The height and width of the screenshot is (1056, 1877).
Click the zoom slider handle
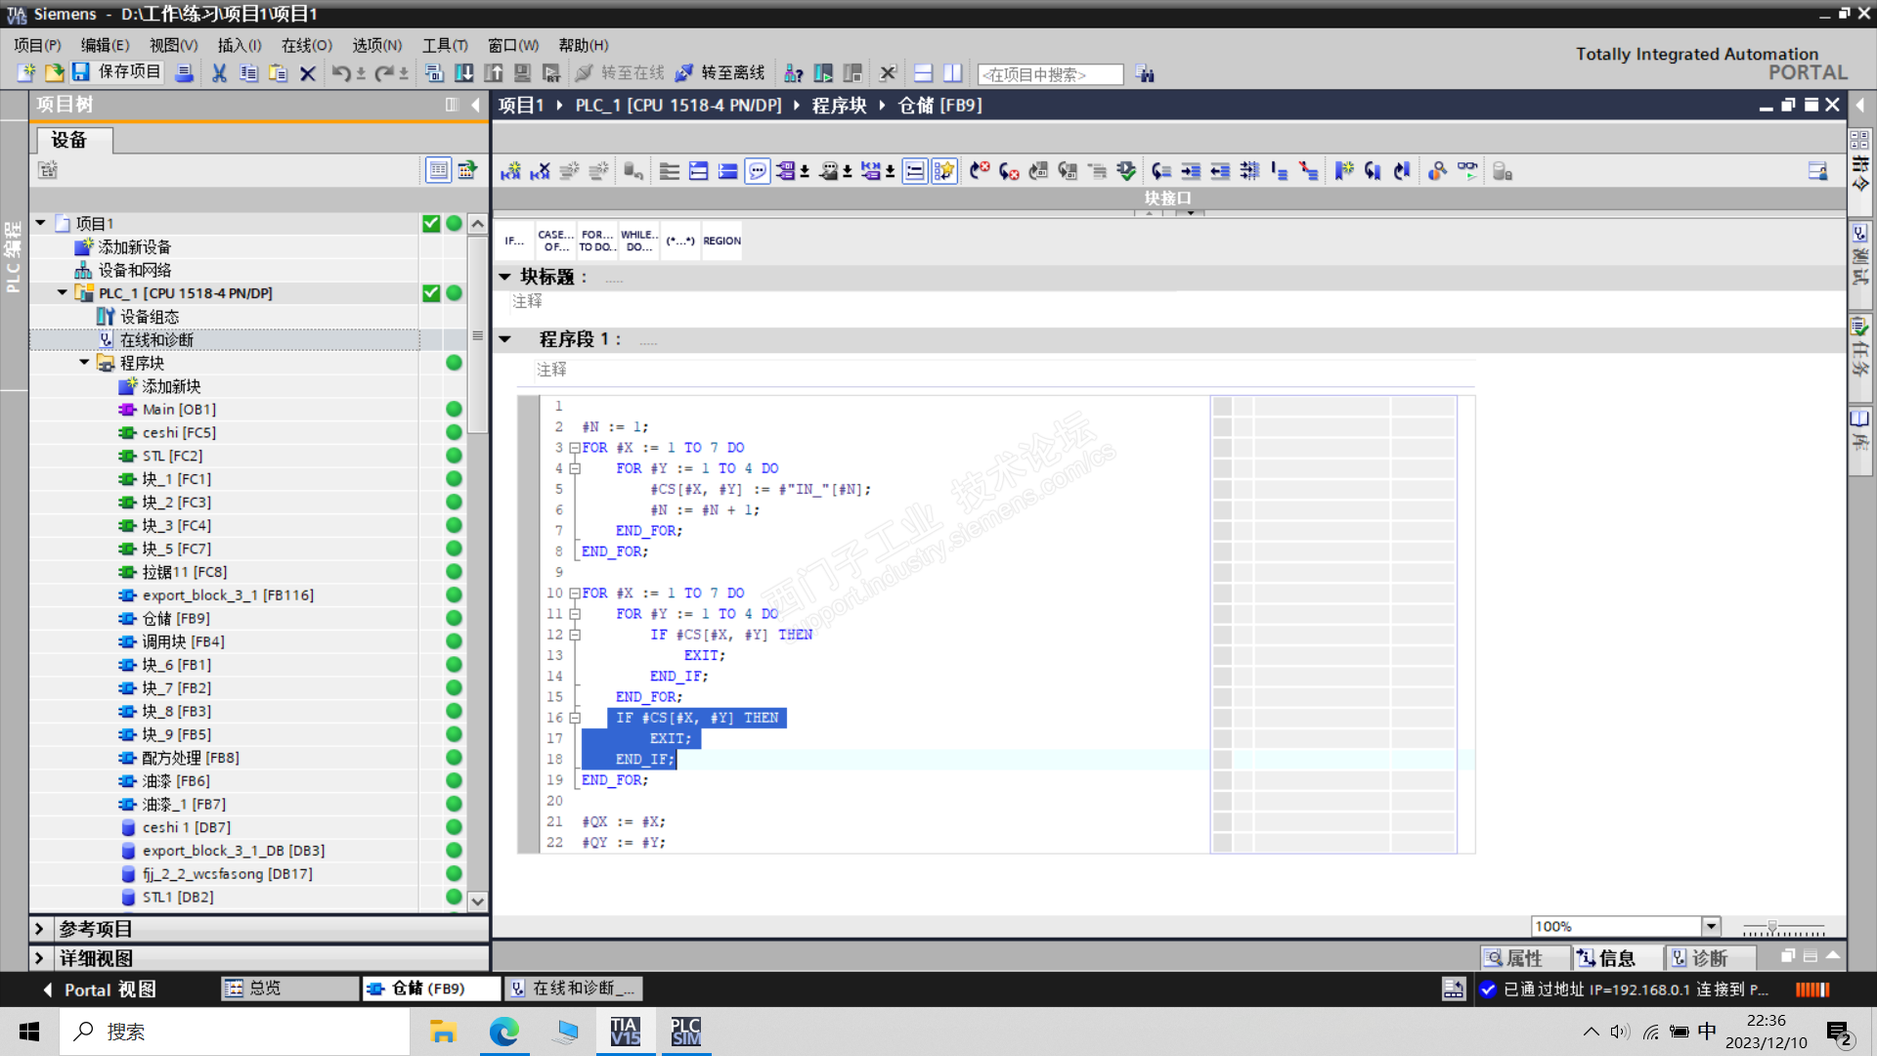(x=1771, y=926)
